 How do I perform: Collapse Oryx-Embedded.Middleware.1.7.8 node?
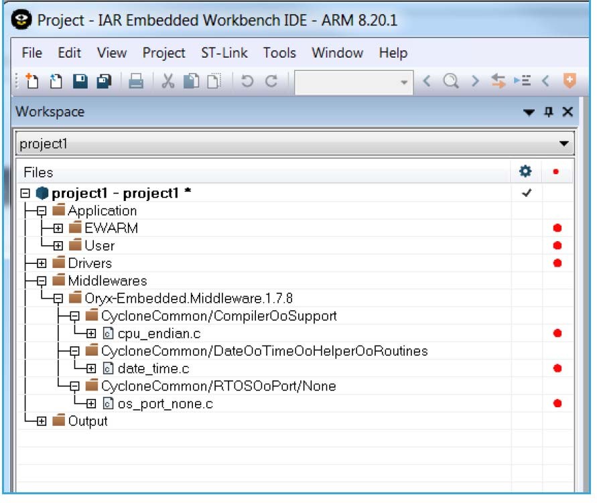click(x=58, y=298)
